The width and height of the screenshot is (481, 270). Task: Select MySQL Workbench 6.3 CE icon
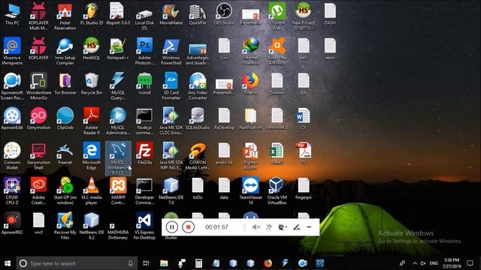pyautogui.click(x=118, y=158)
